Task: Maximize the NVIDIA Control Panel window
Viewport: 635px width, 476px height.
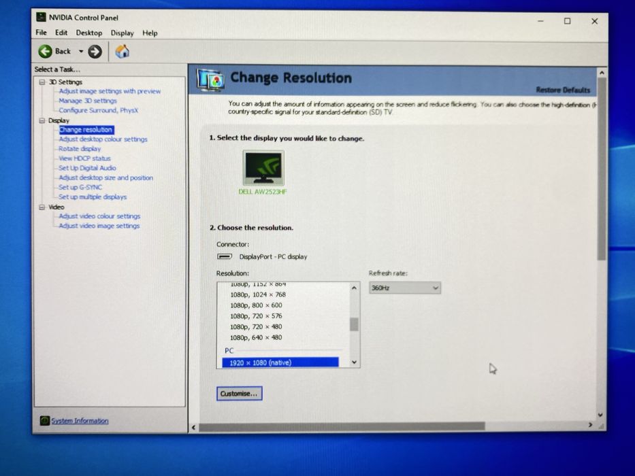Action: coord(568,21)
